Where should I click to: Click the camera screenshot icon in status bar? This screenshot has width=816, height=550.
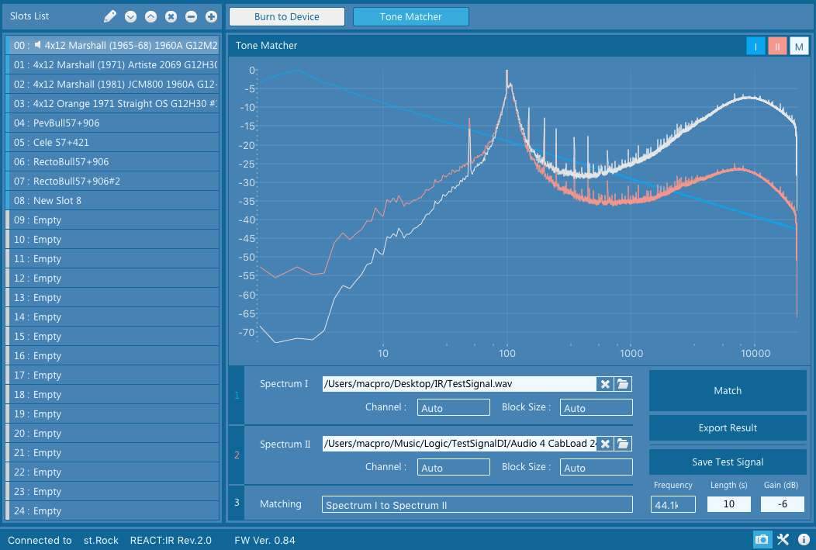coord(762,540)
